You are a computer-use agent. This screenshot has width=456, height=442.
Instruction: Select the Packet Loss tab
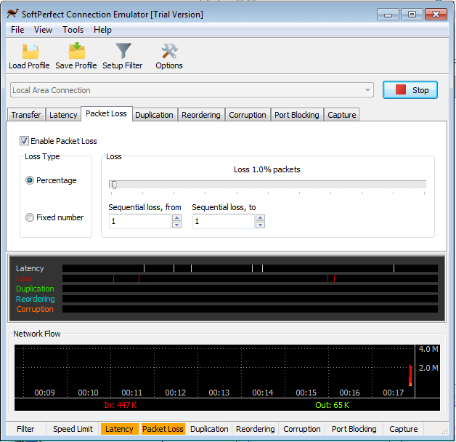pyautogui.click(x=106, y=113)
